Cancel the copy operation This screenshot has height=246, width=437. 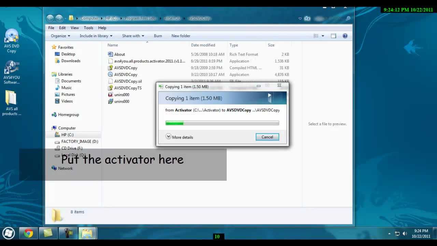267,137
